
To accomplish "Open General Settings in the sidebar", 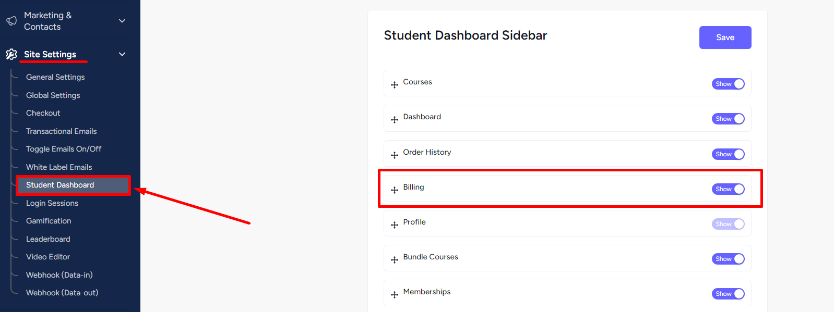I will (55, 77).
